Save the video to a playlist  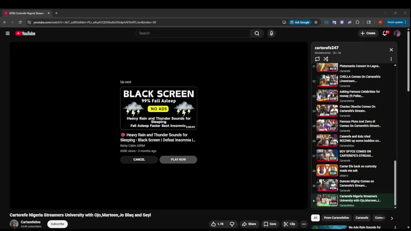coord(270,224)
